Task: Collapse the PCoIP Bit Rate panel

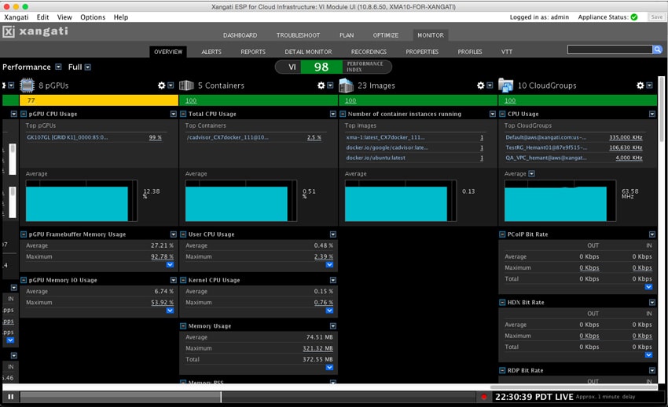Action: [502, 234]
